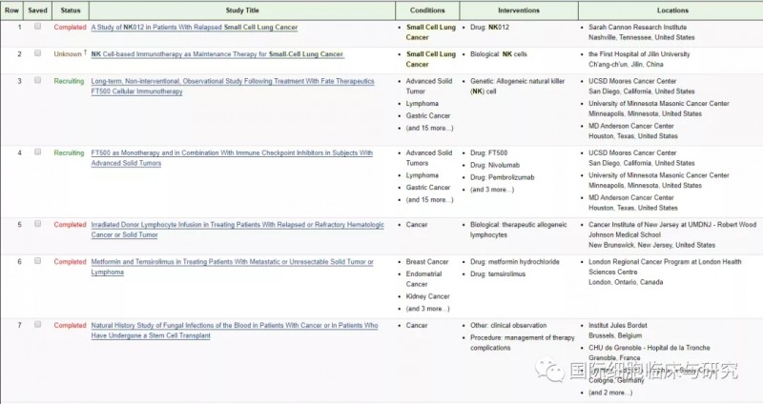Tick the Saved checkbox for row 3
Viewport: 763px width, 404px height.
[37, 81]
